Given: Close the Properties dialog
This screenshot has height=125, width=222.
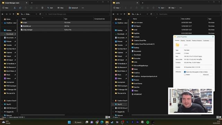Looking at the screenshot, I should [x=213, y=37].
